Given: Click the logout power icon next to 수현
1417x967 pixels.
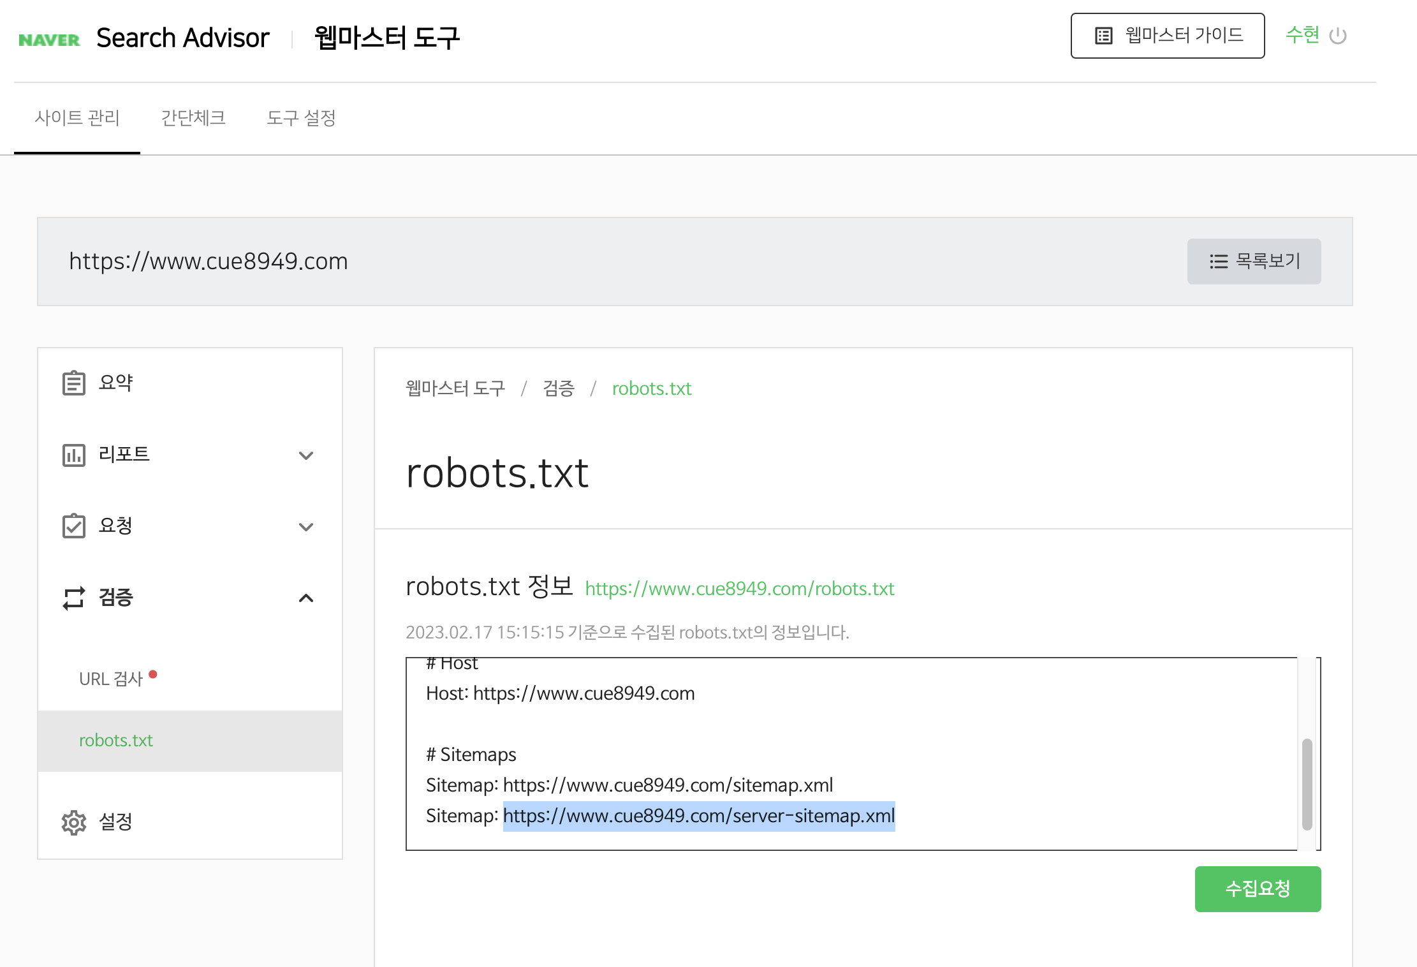Looking at the screenshot, I should (1337, 36).
